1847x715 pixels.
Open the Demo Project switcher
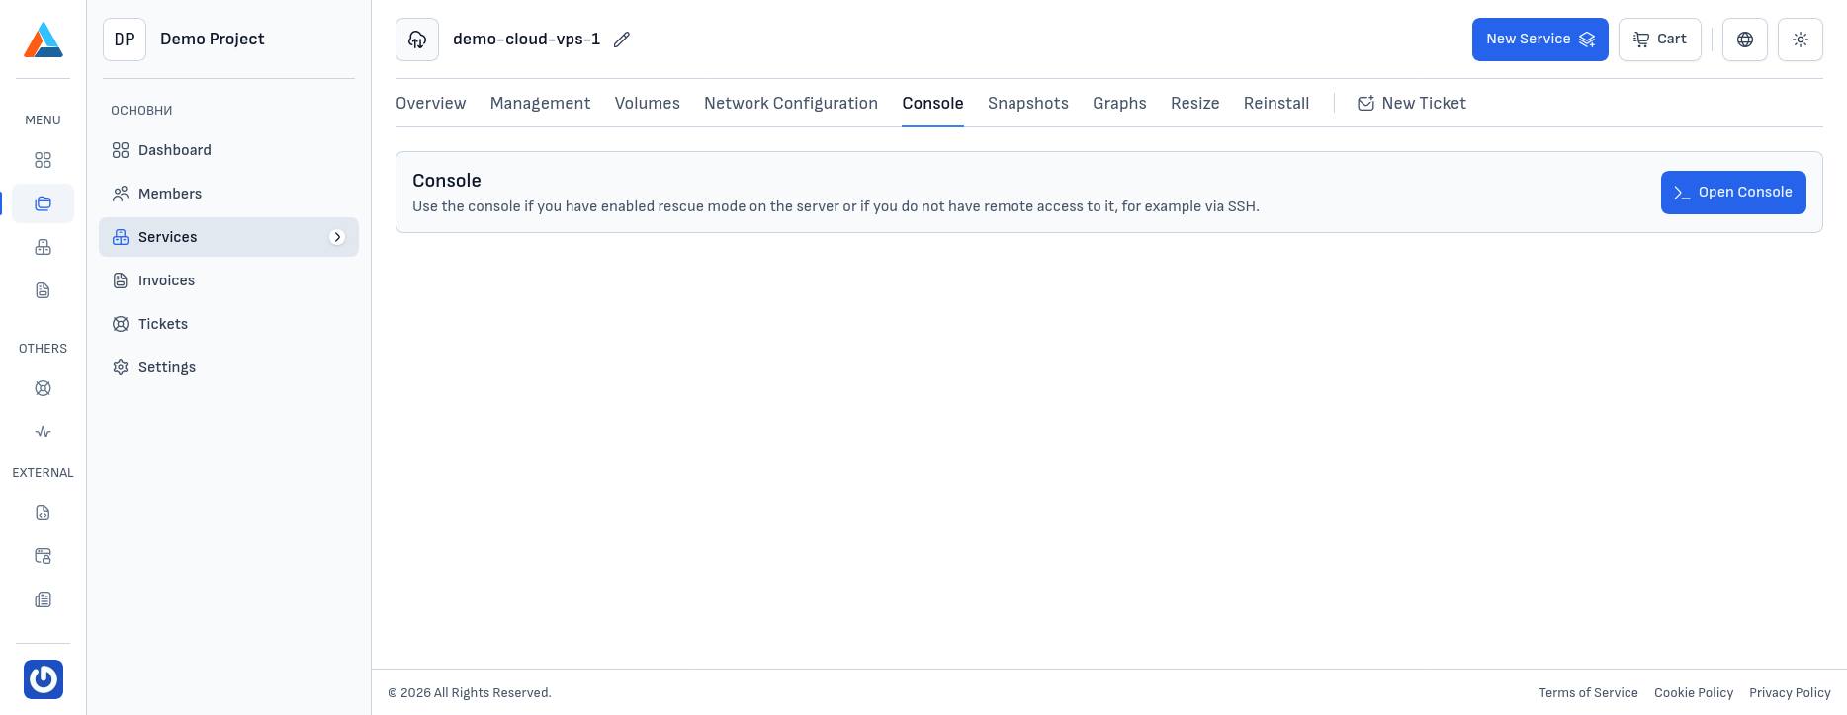(228, 40)
